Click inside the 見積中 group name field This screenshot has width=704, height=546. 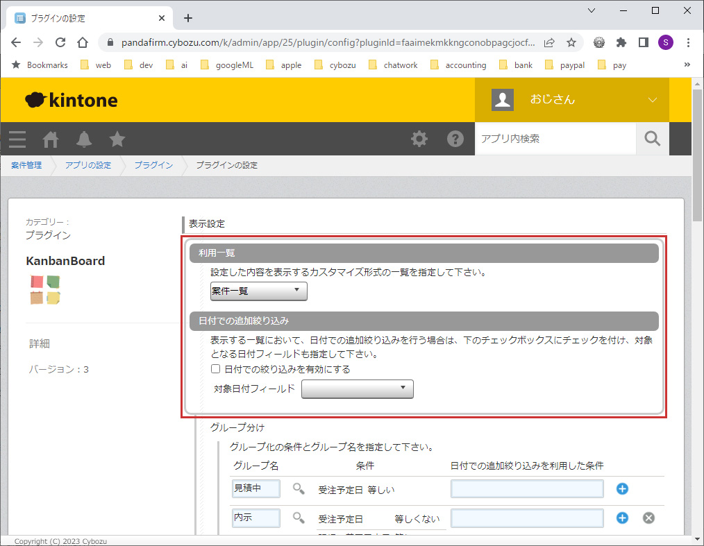pyautogui.click(x=255, y=488)
